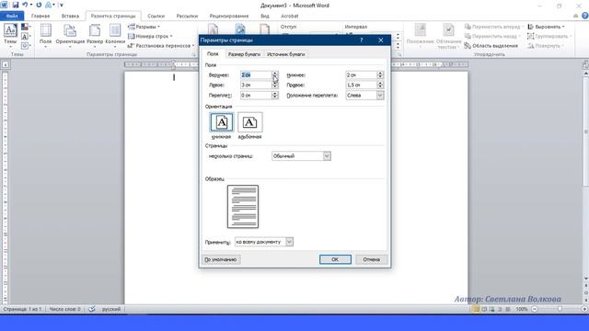Open the Вид ribbon tab
This screenshot has width=589, height=331.
point(265,17)
